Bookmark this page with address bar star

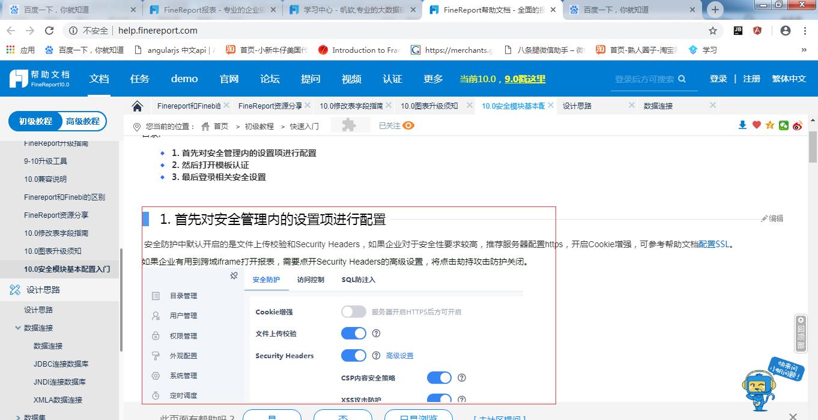pos(713,31)
